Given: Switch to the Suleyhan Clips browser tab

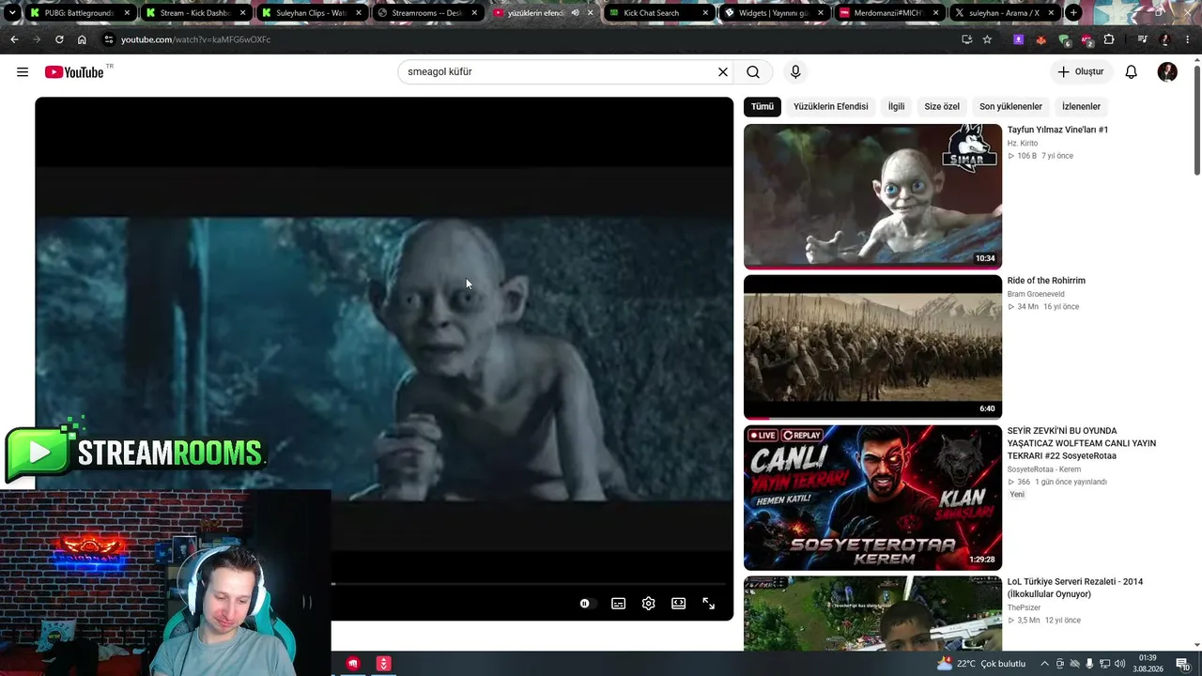Looking at the screenshot, I should pos(311,13).
